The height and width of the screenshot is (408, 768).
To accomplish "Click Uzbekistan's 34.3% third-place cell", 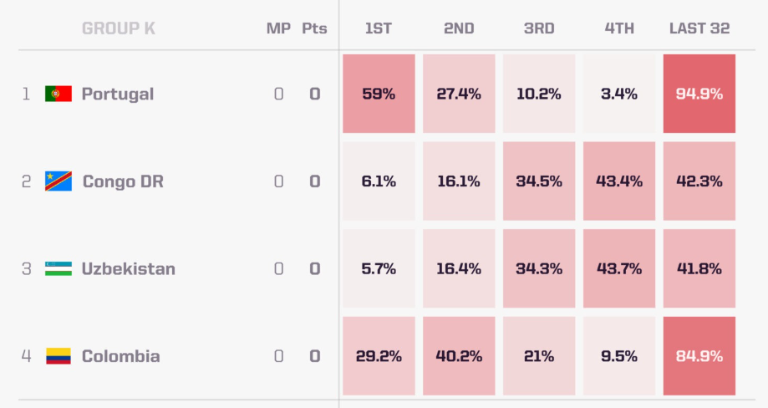I will [539, 268].
